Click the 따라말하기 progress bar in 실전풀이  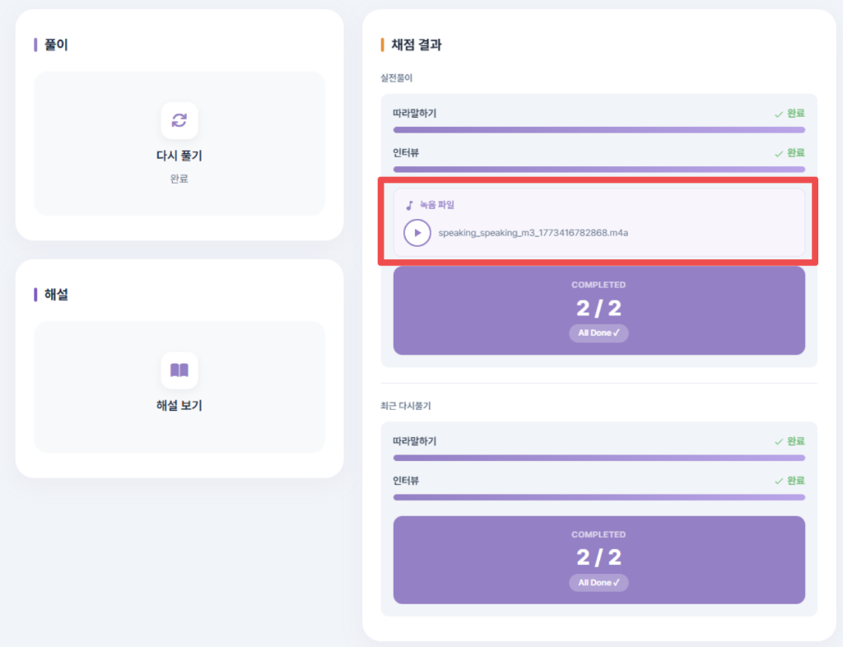click(598, 129)
